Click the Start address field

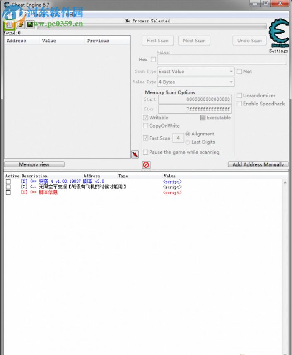click(x=195, y=99)
